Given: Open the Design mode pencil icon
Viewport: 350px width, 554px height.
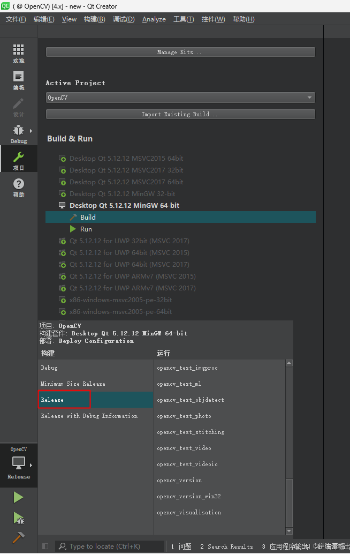Looking at the screenshot, I should pos(18,103).
